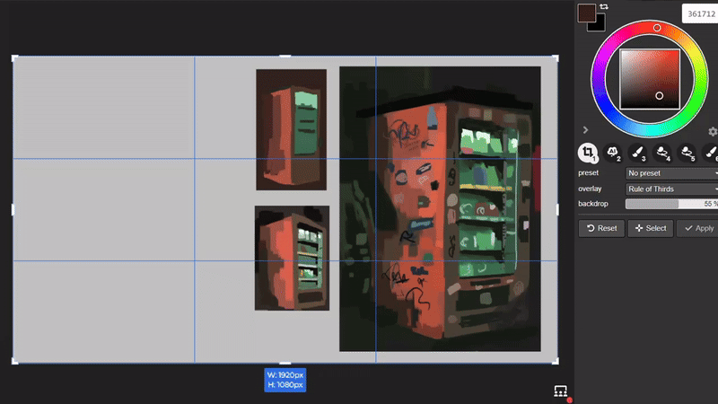The width and height of the screenshot is (718, 404).
Task: Select the brush tool in slot 4
Action: pos(663,152)
